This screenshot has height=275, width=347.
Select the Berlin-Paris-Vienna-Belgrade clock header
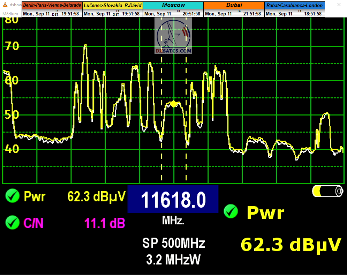[52, 5]
